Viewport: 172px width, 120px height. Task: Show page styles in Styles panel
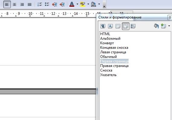126,26
